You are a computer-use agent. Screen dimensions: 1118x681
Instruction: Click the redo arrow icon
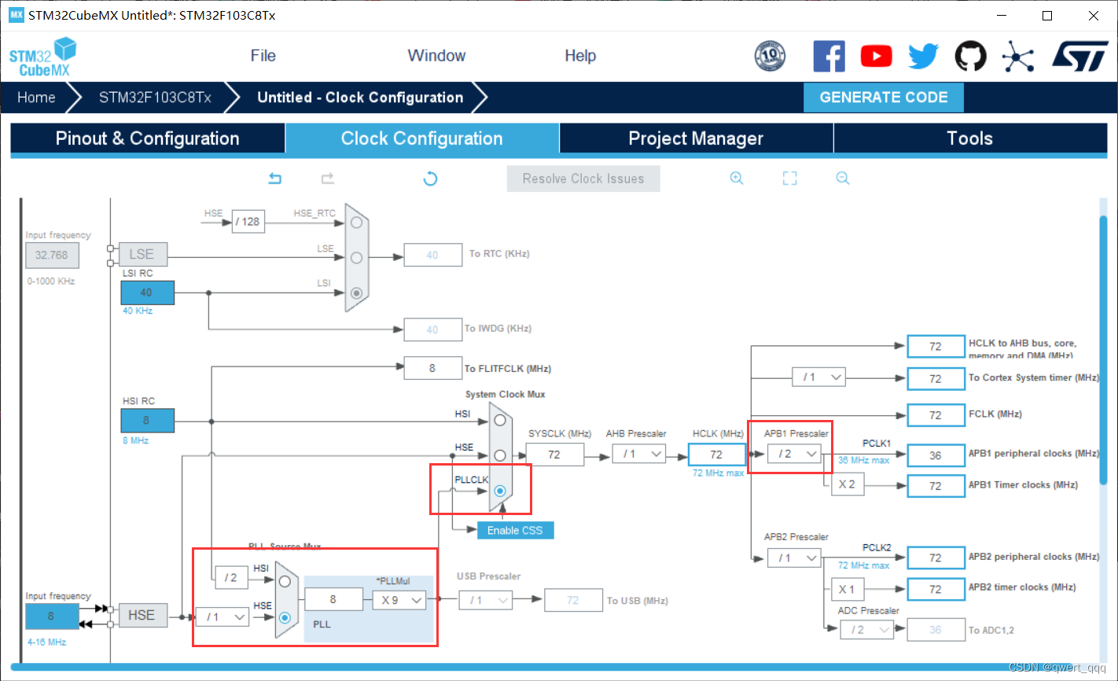pyautogui.click(x=328, y=179)
